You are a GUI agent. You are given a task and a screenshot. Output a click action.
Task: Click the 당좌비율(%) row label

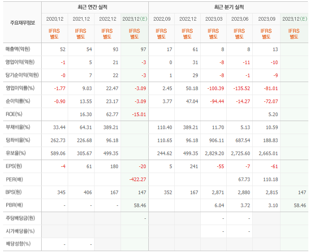click(18, 140)
